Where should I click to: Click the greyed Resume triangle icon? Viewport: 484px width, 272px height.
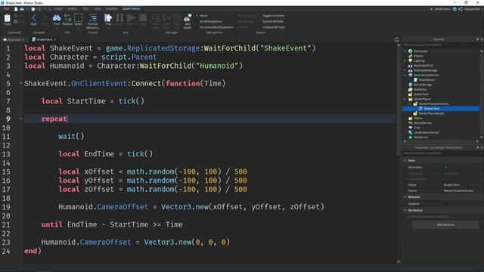click(131, 18)
